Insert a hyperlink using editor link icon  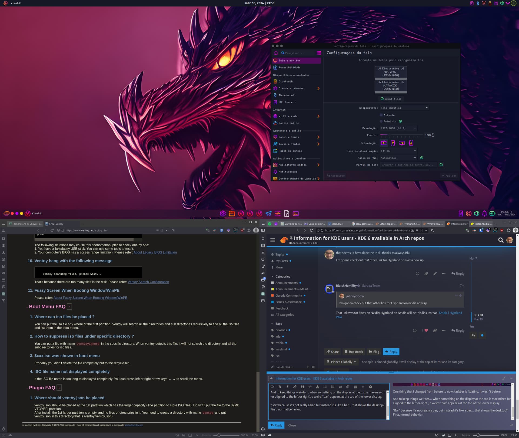click(295, 387)
